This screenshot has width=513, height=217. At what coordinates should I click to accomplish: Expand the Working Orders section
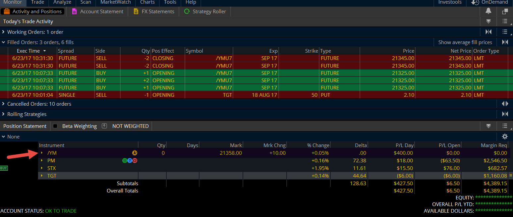click(3, 32)
